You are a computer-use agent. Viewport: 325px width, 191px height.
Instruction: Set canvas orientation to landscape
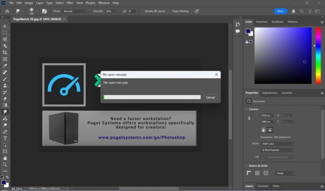pos(270,130)
